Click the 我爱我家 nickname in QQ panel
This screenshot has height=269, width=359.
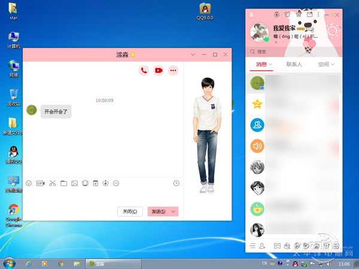coord(284,28)
